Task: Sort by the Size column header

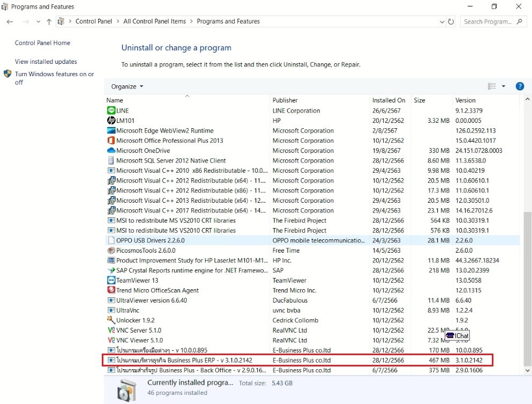Action: (x=432, y=100)
